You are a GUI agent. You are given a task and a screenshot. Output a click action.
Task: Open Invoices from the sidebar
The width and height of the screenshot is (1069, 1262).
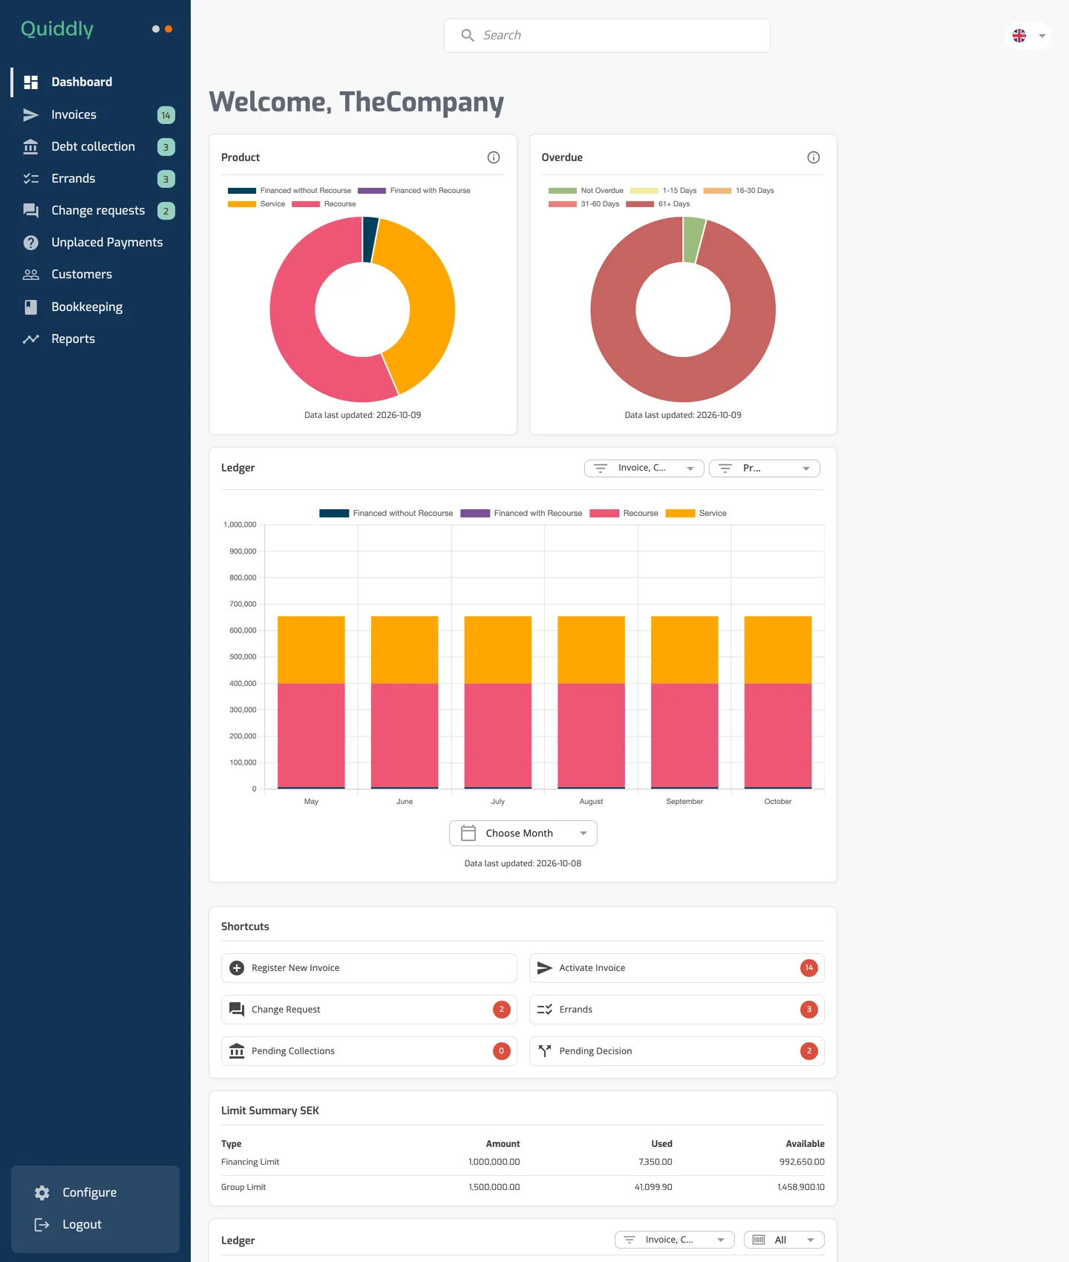pos(95,114)
